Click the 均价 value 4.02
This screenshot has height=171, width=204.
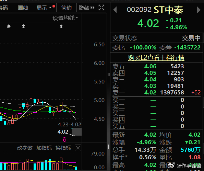pyautogui.click(x=194, y=135)
